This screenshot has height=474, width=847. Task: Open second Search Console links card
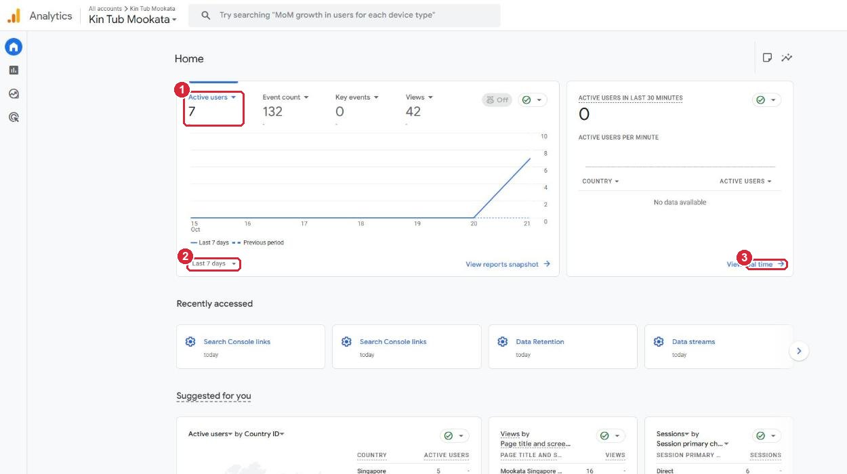pyautogui.click(x=407, y=347)
